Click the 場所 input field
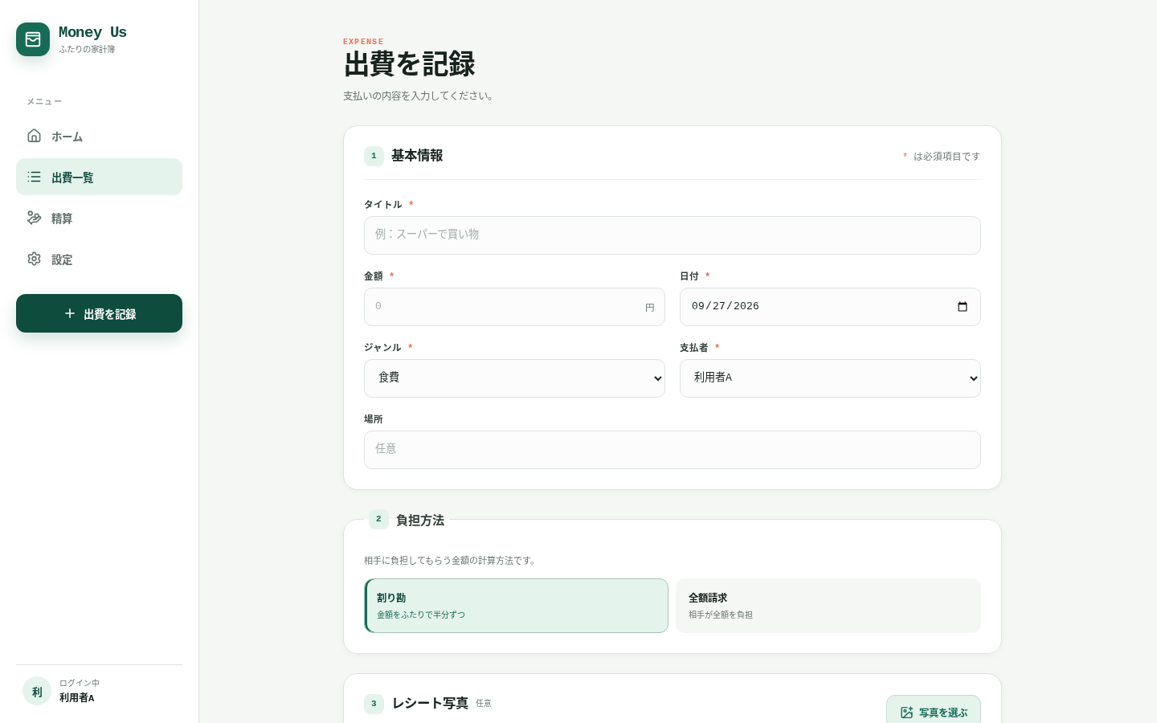The height and width of the screenshot is (723, 1157). (x=672, y=450)
